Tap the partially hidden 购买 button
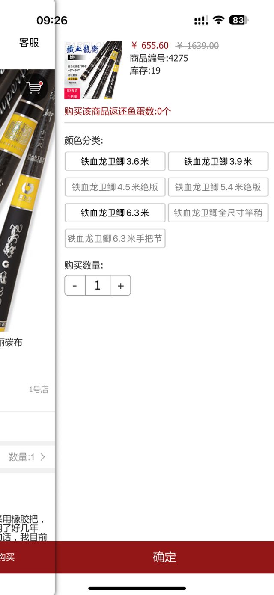This screenshot has width=274, height=595. (7, 557)
